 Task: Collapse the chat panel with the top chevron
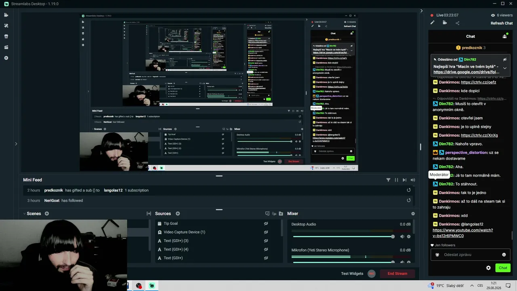(x=422, y=11)
